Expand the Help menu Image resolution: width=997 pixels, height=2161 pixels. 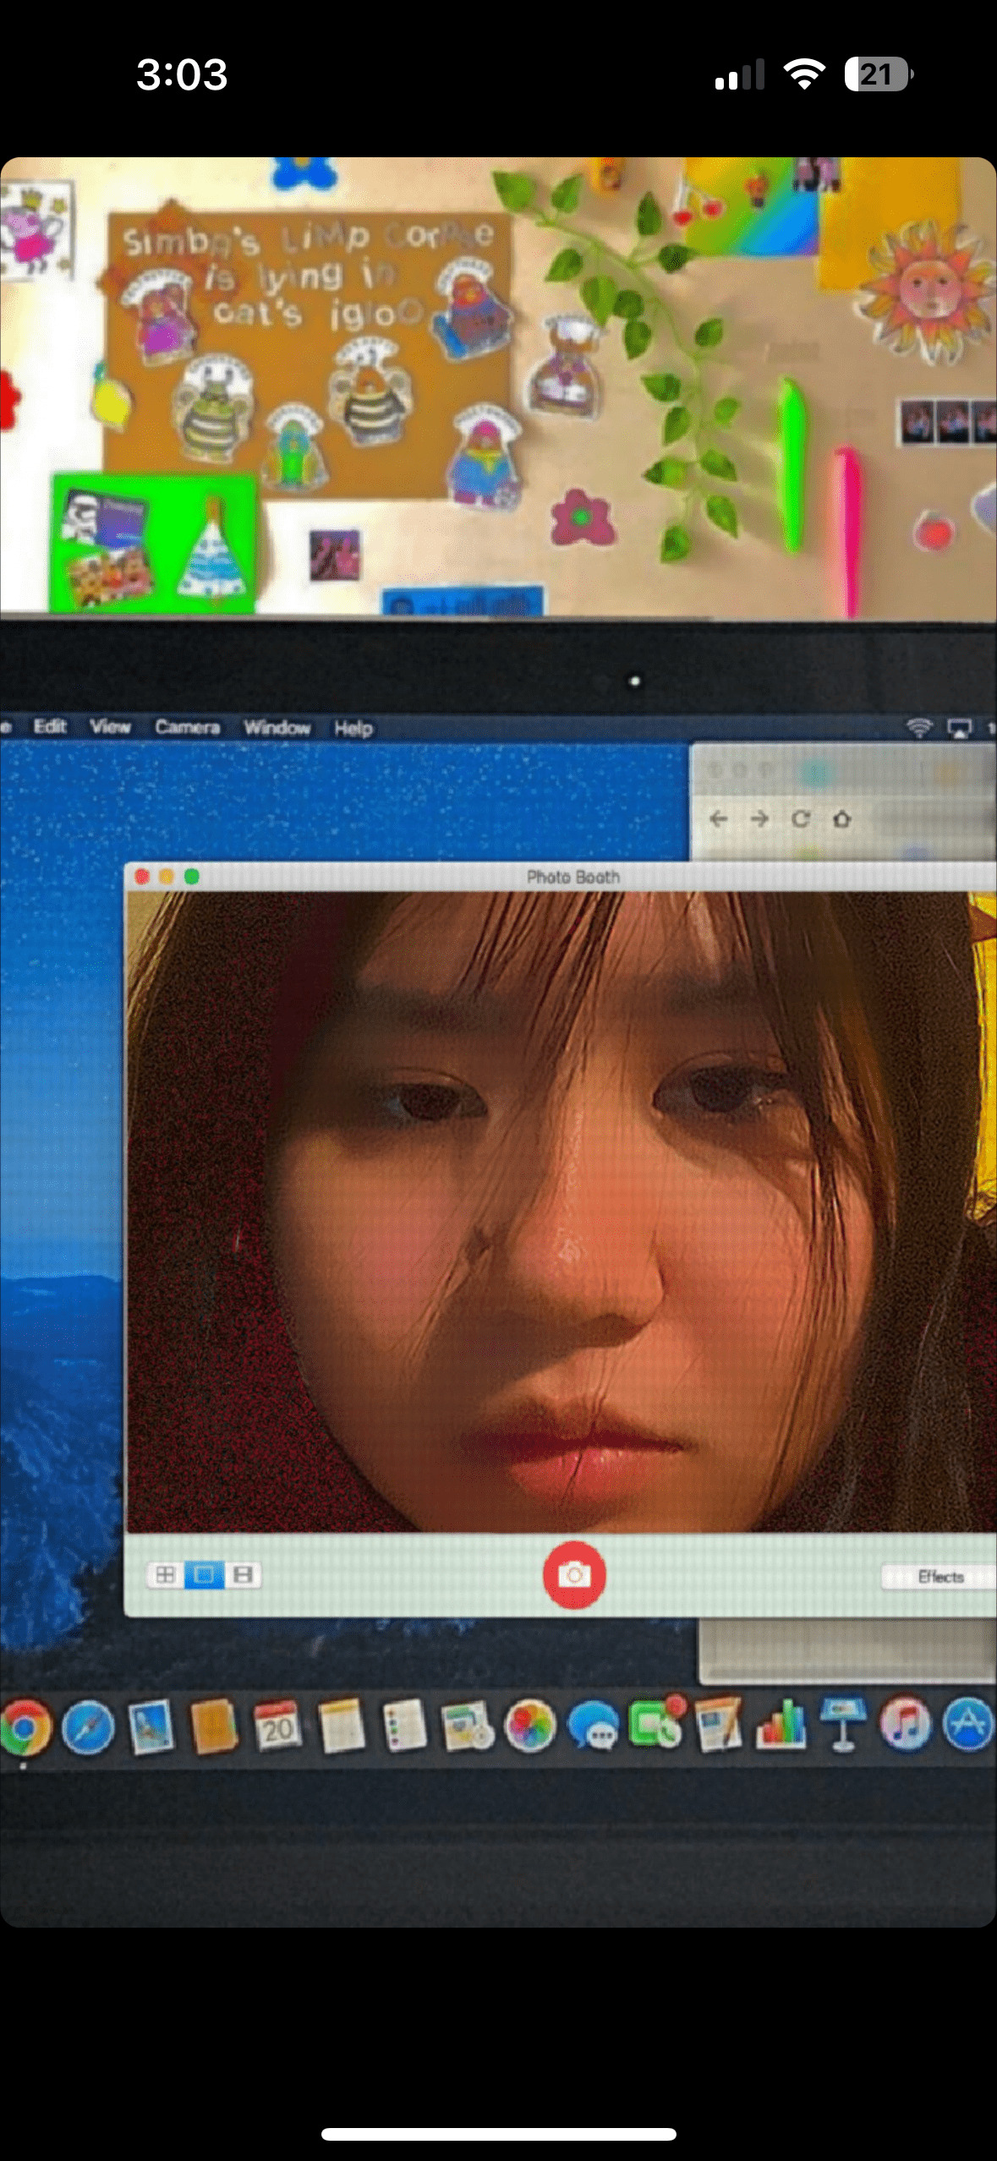coord(353,728)
